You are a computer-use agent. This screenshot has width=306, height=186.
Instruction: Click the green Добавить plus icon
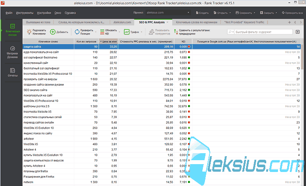point(53,32)
